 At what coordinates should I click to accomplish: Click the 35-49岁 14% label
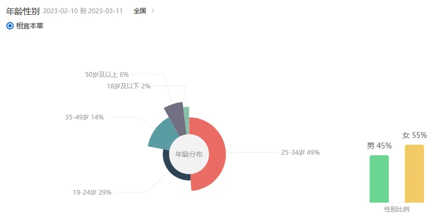85,117
